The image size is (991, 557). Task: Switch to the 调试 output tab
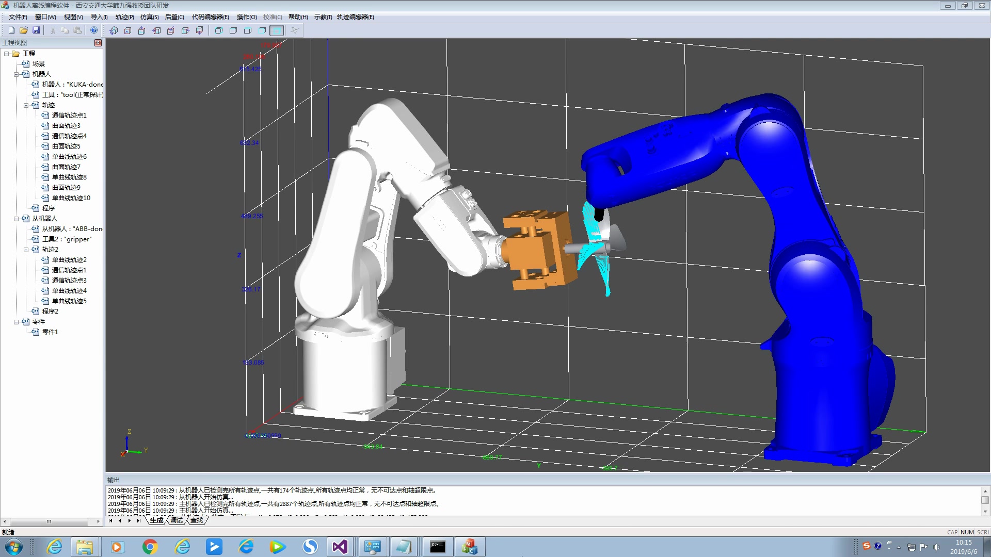tap(177, 520)
